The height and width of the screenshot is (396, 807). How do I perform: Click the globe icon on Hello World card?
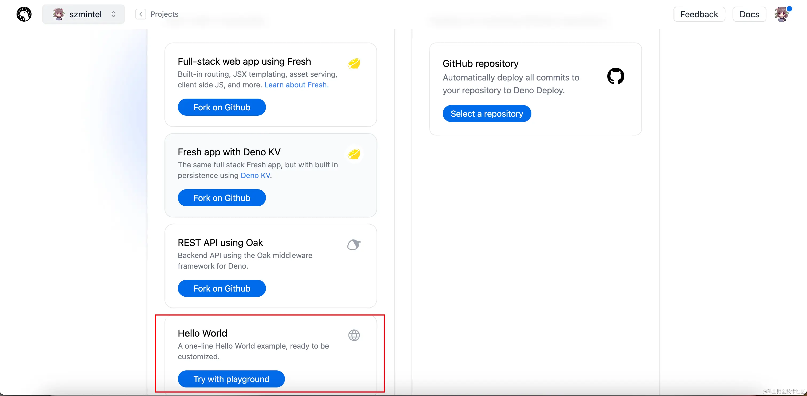[354, 335]
